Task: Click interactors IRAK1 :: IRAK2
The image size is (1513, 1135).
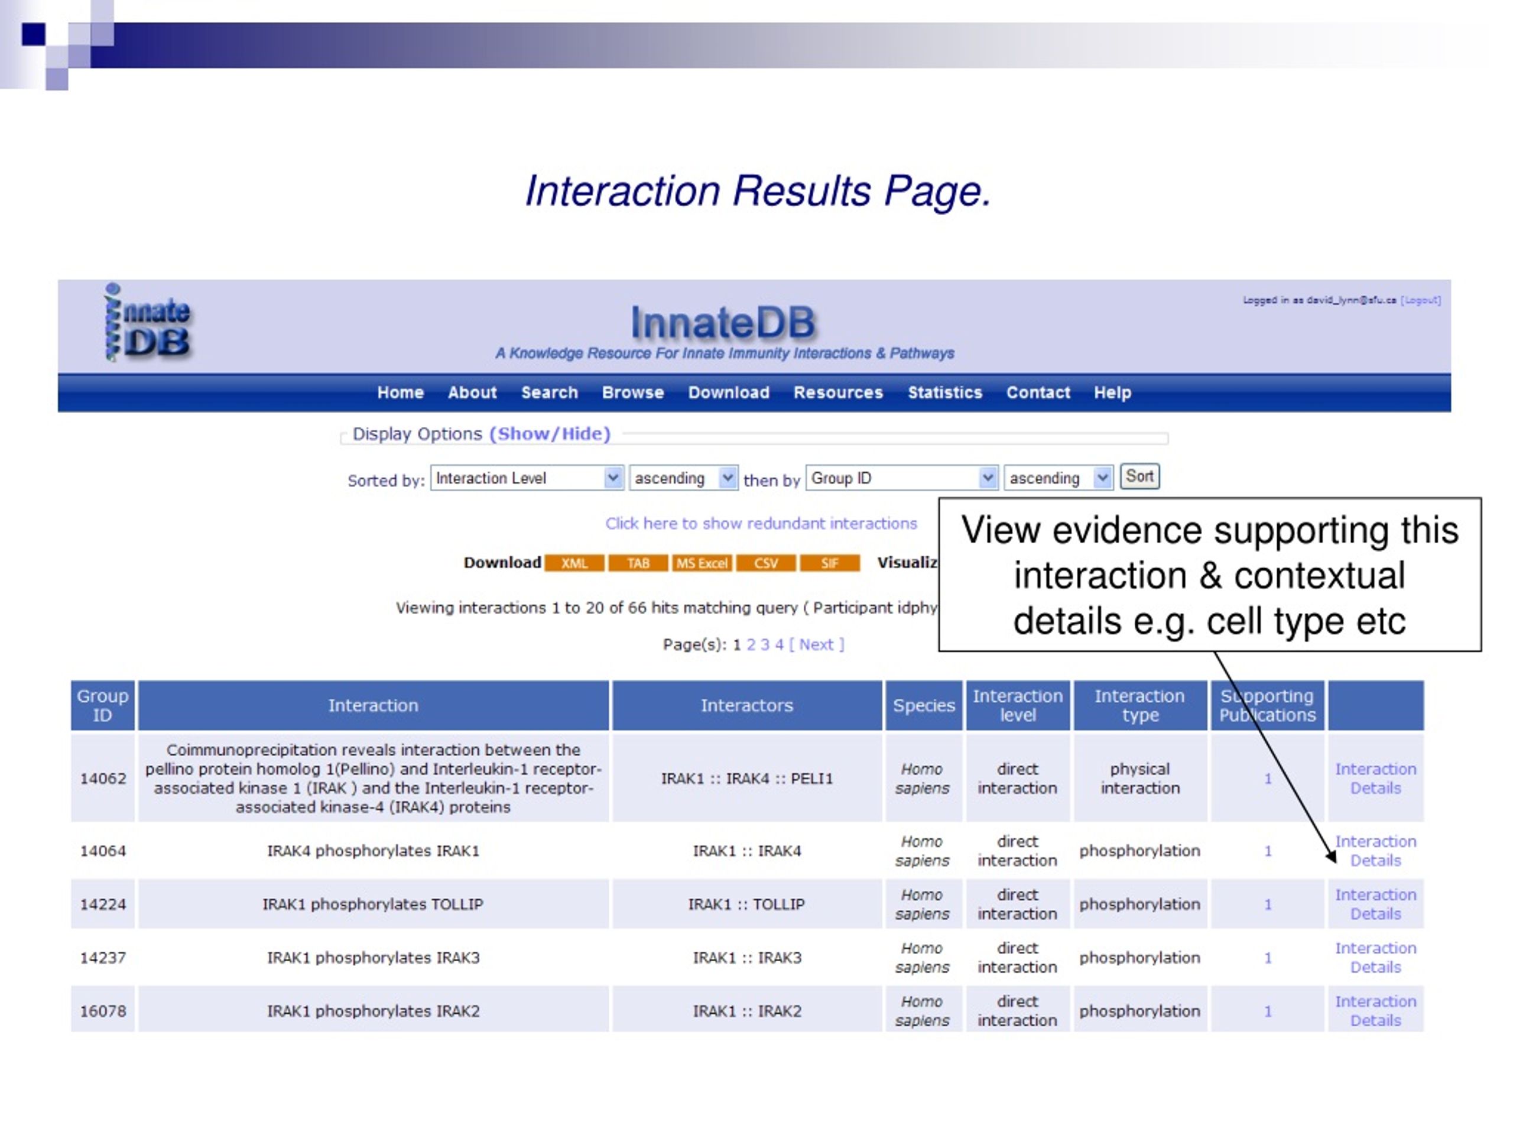Action: (x=747, y=1011)
